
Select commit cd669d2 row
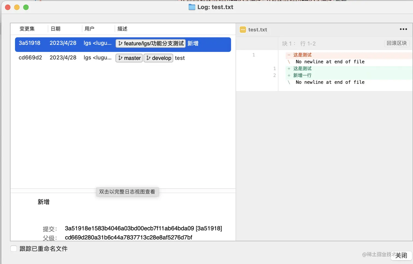click(x=123, y=58)
